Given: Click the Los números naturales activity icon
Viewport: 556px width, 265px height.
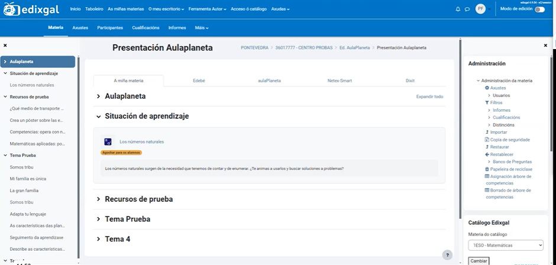Looking at the screenshot, I should click(108, 142).
